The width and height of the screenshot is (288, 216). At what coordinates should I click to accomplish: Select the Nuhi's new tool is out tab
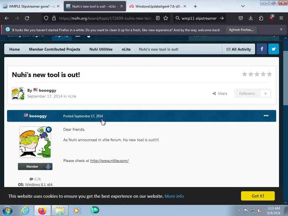[x=95, y=6]
